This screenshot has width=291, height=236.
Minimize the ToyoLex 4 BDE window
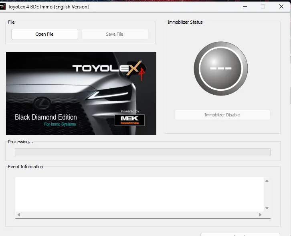tap(244, 6)
